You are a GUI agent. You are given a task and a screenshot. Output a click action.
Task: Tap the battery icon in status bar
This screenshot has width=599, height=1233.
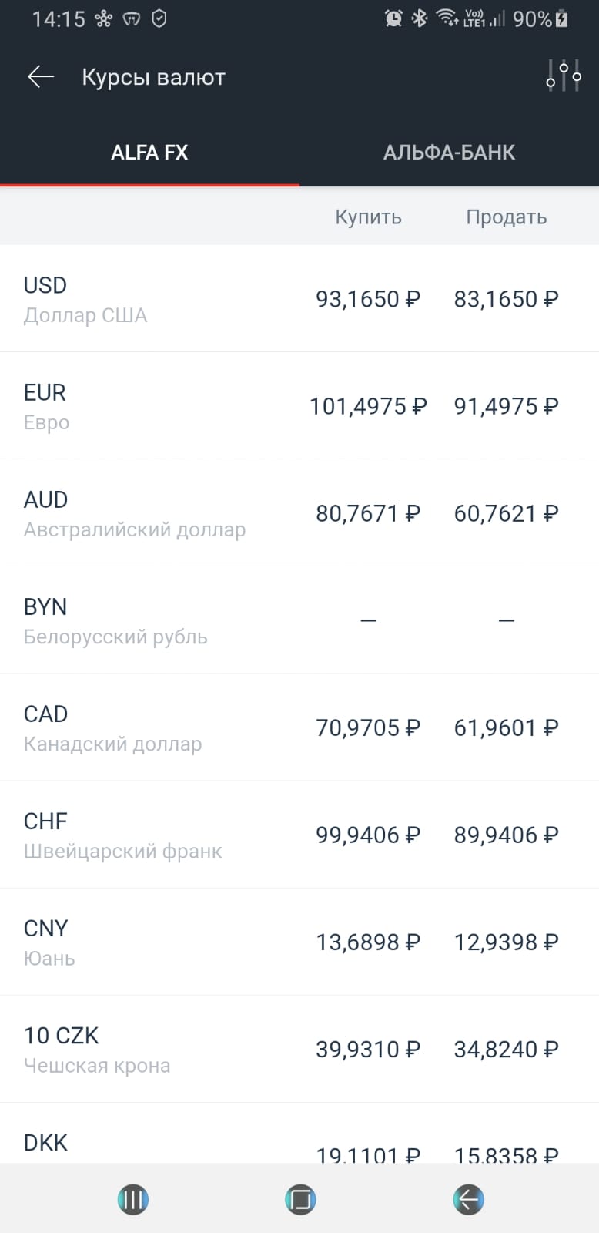(x=562, y=18)
